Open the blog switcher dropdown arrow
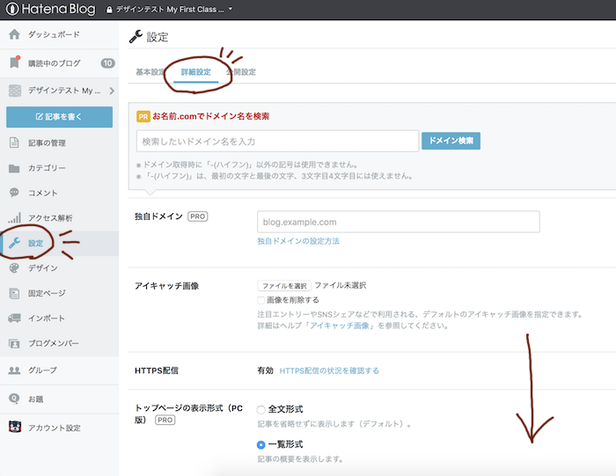Viewport: 616px width, 476px height. pos(231,9)
